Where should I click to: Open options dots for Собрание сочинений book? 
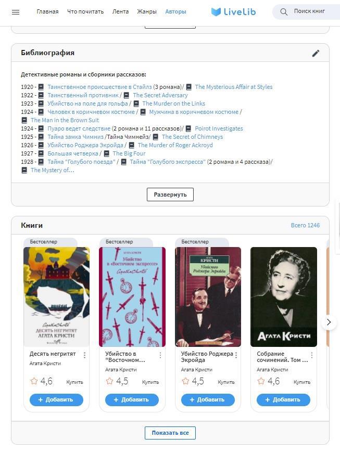(312, 355)
